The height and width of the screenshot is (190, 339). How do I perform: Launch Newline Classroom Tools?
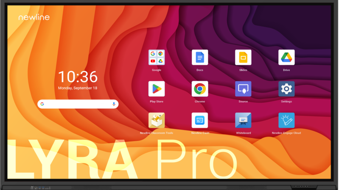tap(156, 121)
